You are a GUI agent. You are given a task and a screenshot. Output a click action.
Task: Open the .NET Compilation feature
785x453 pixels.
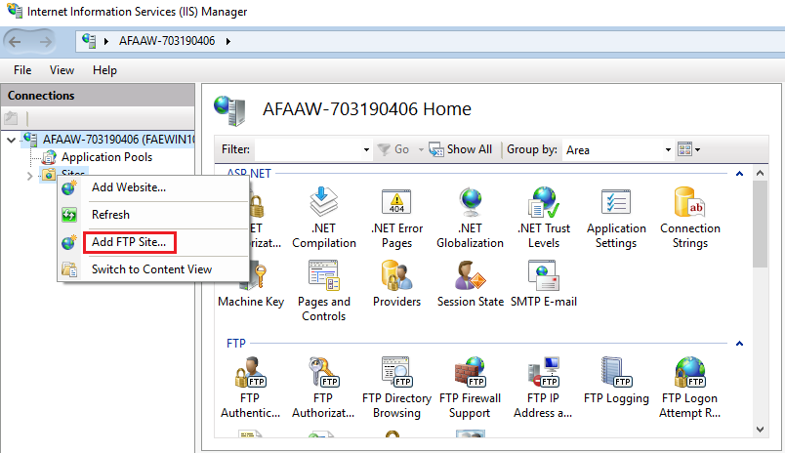(324, 218)
